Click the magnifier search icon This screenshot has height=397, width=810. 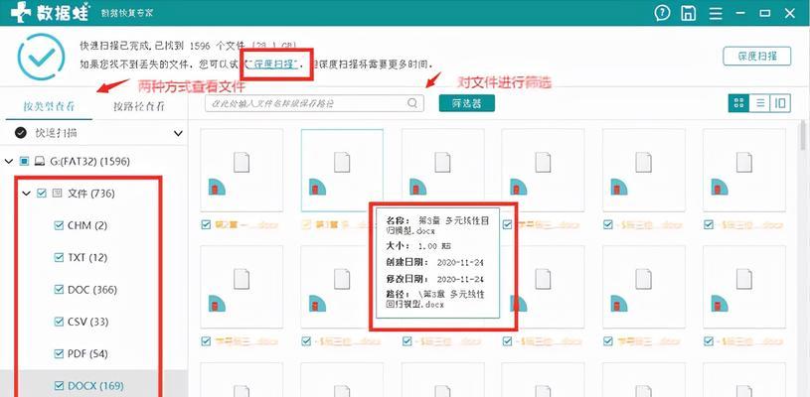(x=412, y=103)
